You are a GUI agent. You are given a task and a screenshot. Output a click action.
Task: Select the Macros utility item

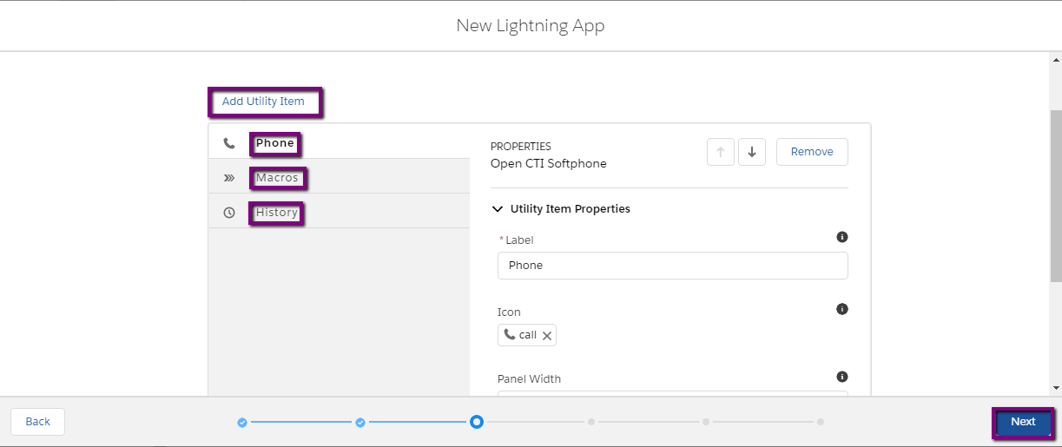tap(340, 176)
